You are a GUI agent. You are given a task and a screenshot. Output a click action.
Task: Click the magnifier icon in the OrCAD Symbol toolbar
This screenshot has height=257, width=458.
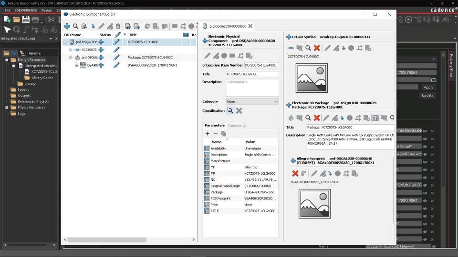308,48
